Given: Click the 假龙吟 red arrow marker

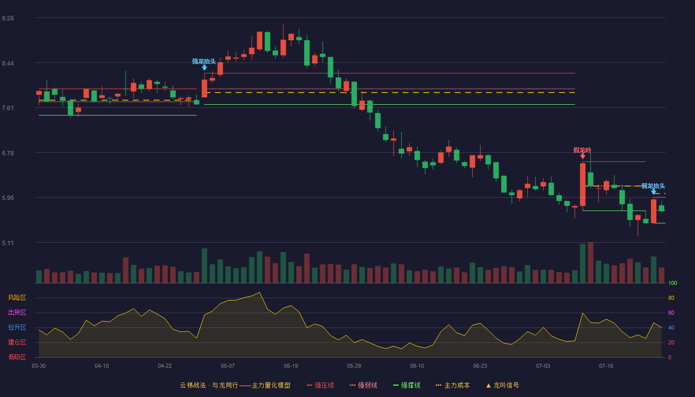Looking at the screenshot, I should (x=583, y=156).
